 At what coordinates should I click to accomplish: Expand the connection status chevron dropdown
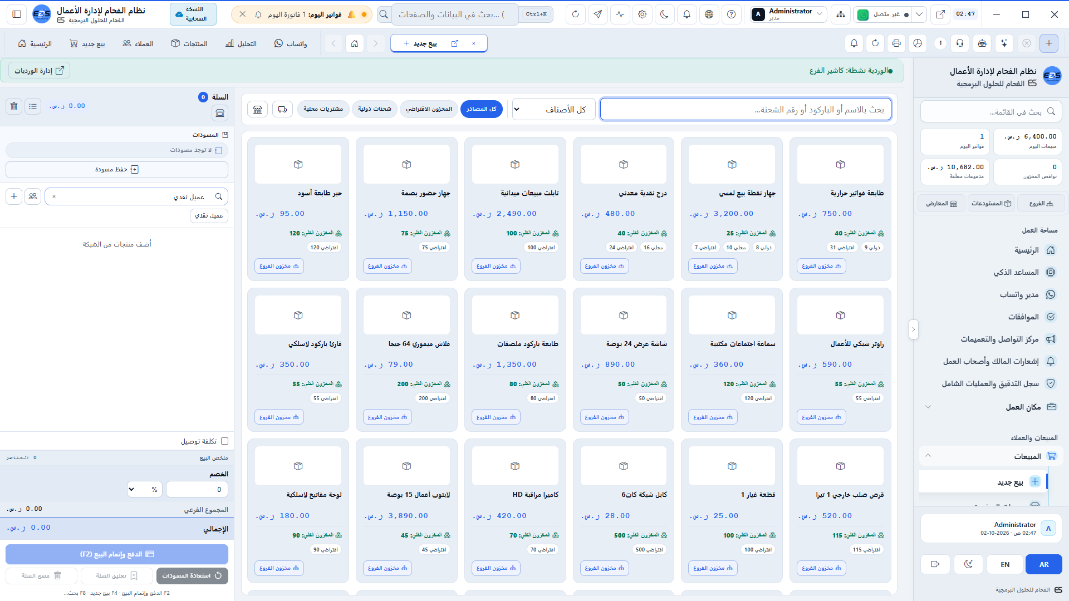(919, 14)
